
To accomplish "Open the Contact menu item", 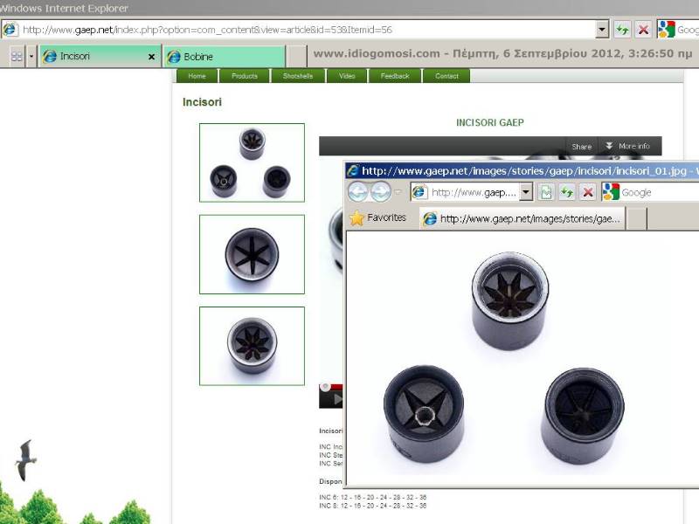I will tap(446, 76).
